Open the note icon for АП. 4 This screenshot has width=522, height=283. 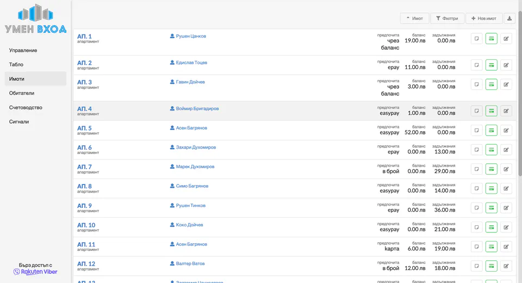click(476, 111)
